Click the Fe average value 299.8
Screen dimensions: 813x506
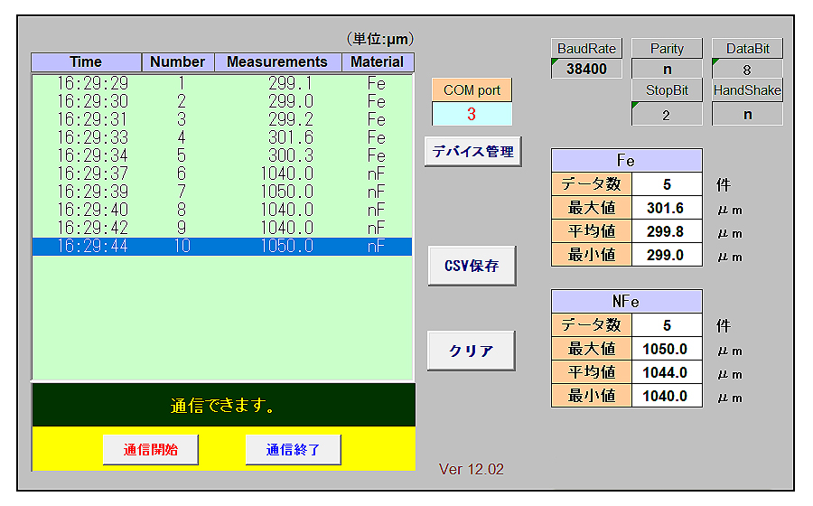click(667, 231)
